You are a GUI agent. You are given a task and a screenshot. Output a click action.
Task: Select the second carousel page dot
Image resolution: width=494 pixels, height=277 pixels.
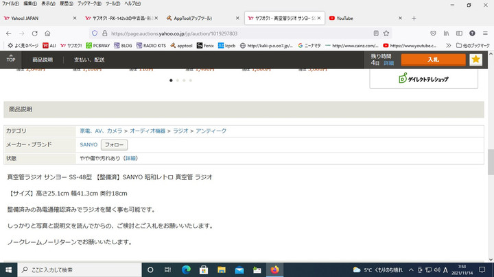point(177,81)
